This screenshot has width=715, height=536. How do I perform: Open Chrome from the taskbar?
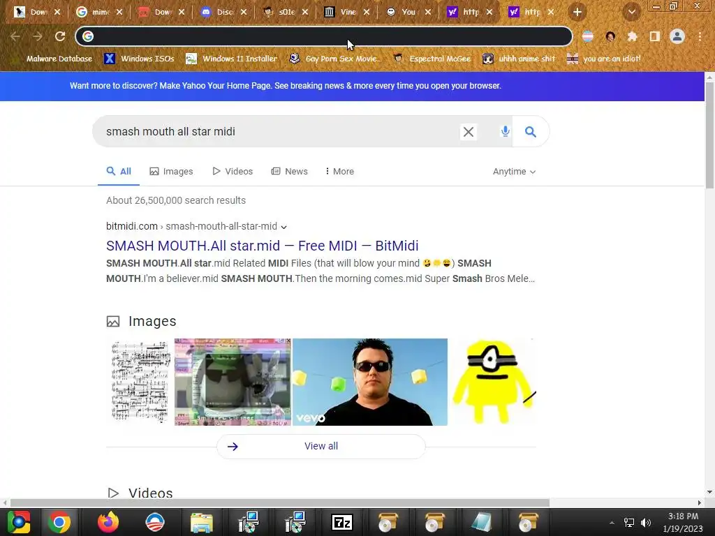coord(59,522)
